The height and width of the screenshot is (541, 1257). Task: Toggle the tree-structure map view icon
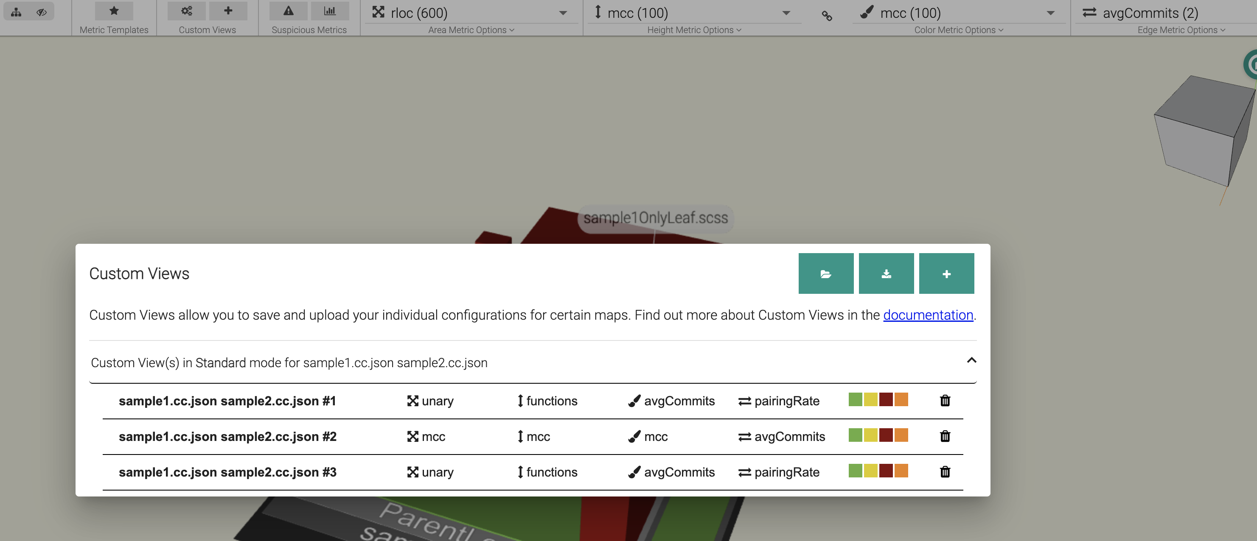coord(16,12)
